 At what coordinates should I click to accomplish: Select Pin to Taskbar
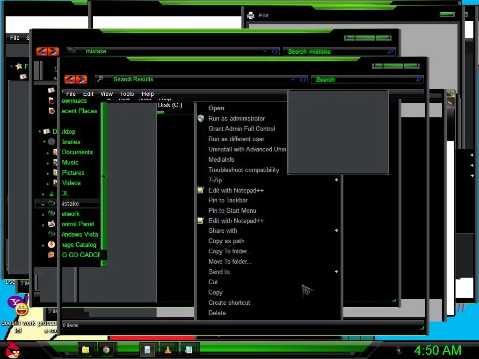coord(228,200)
